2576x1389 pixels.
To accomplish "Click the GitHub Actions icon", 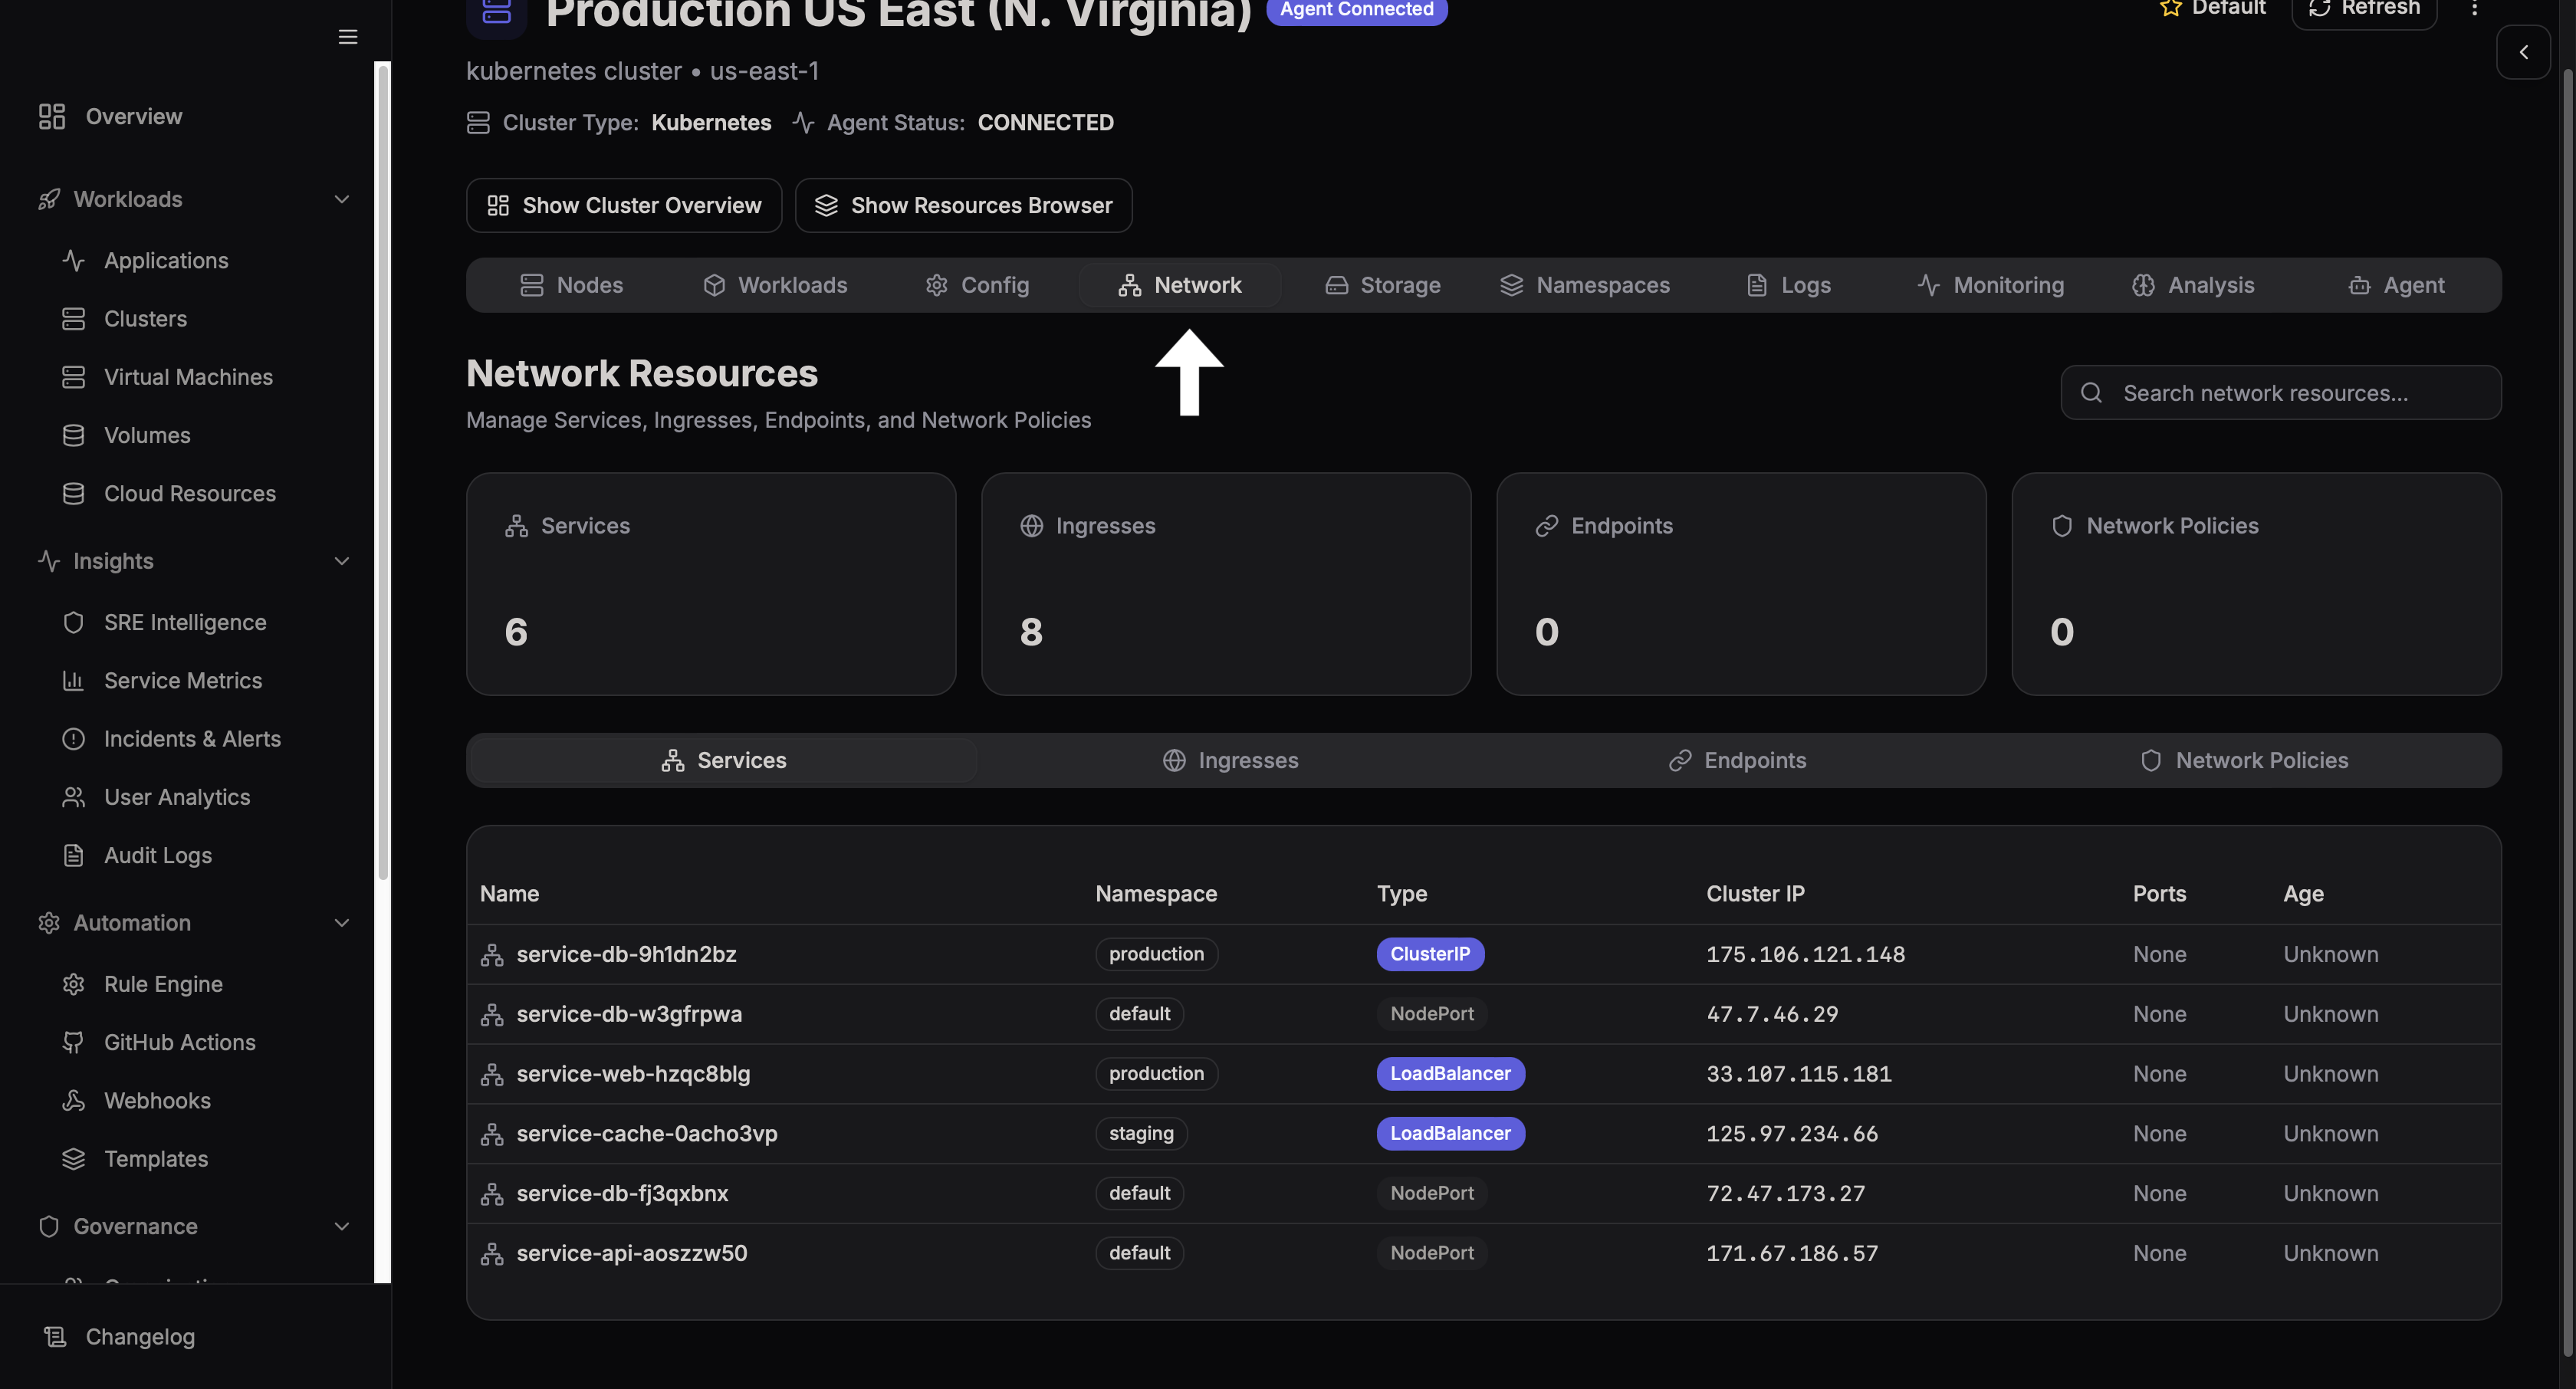I will coord(74,1042).
